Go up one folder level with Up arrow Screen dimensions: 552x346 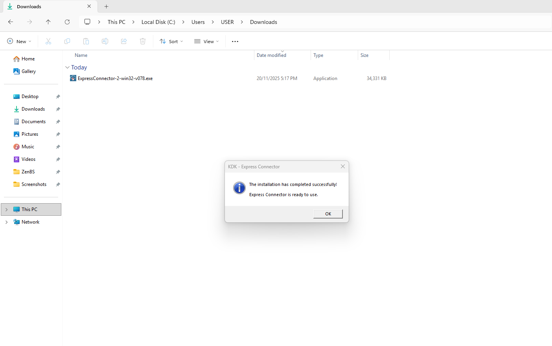(48, 22)
